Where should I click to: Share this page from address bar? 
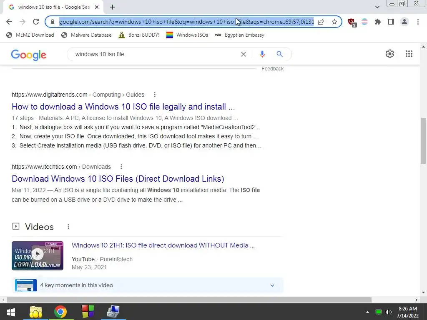pyautogui.click(x=322, y=22)
